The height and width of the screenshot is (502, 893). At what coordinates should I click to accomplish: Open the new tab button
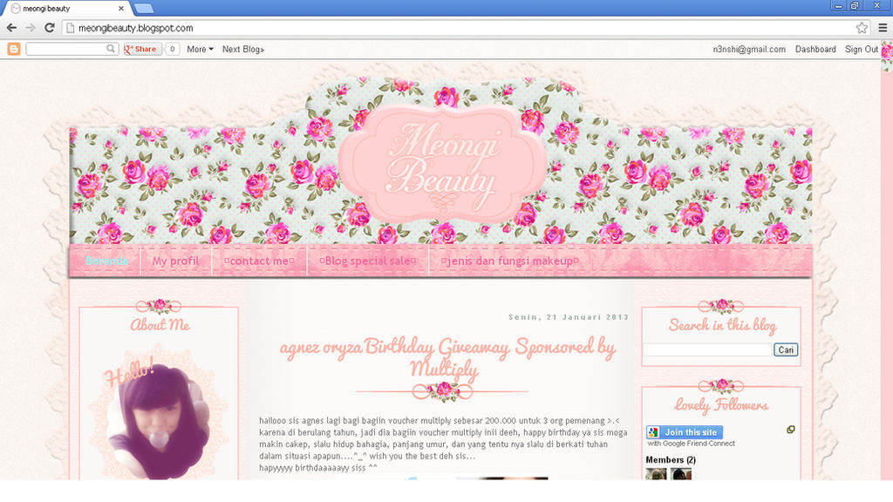pos(144,9)
